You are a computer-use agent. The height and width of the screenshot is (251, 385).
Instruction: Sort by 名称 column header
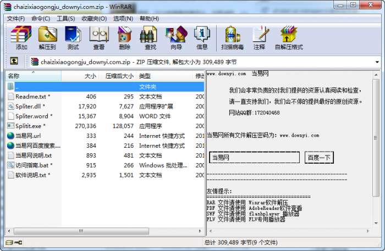tap(34, 76)
